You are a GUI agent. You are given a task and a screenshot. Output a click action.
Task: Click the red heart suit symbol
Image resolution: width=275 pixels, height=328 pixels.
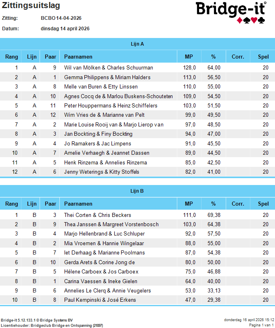tap(254, 20)
